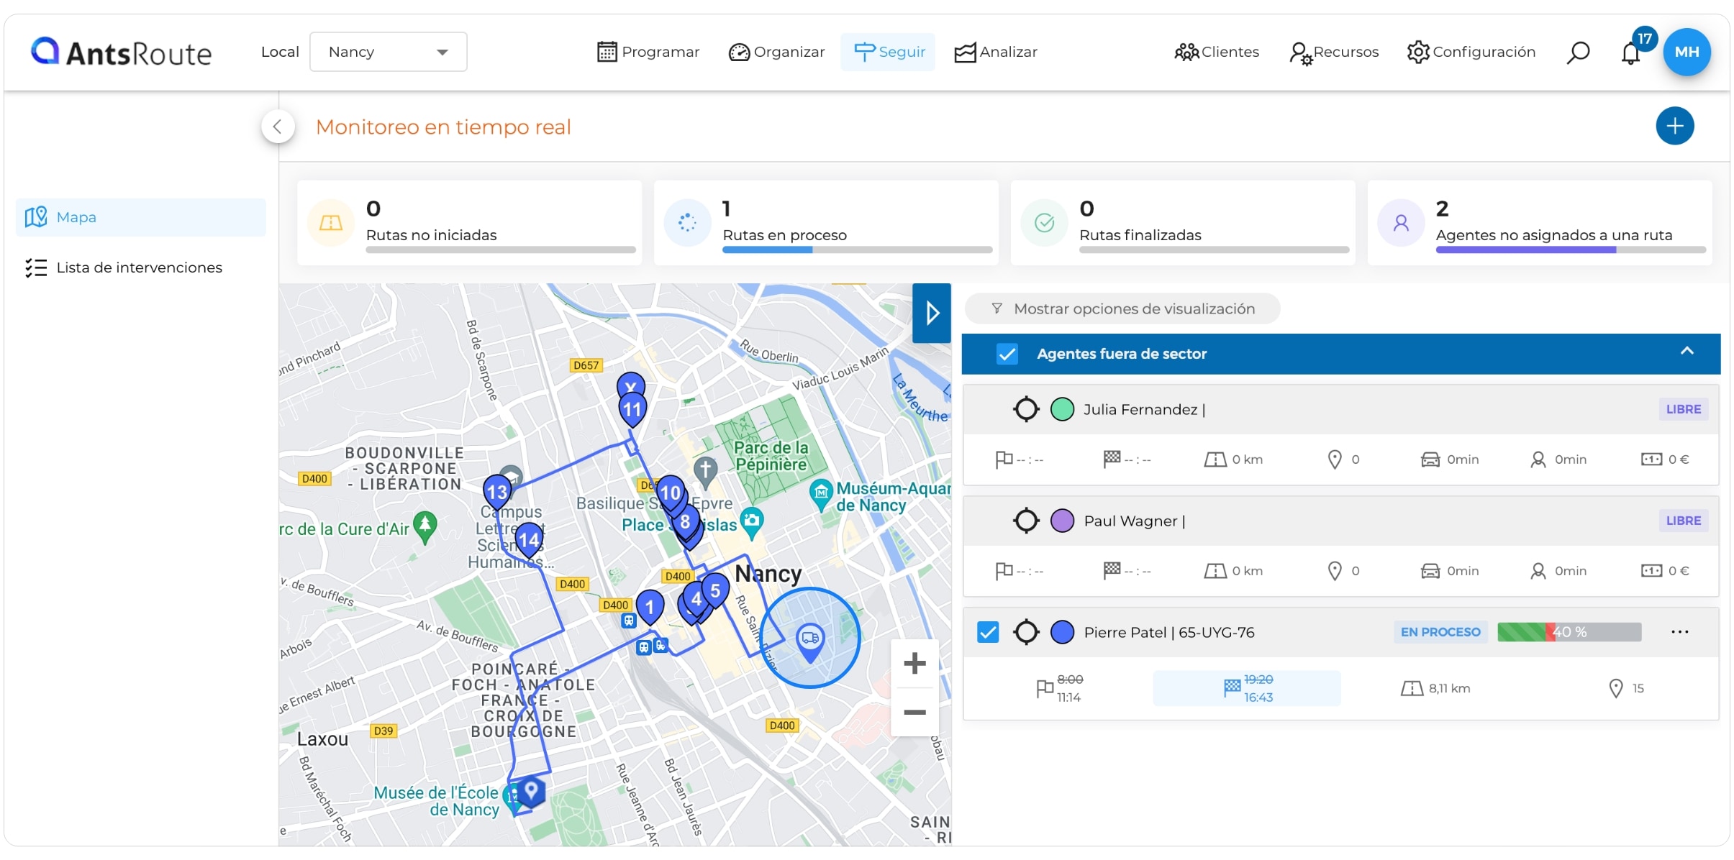The width and height of the screenshot is (1734, 860).
Task: Click Julia Fernandez's stop count pin icon
Action: [x=1335, y=459]
